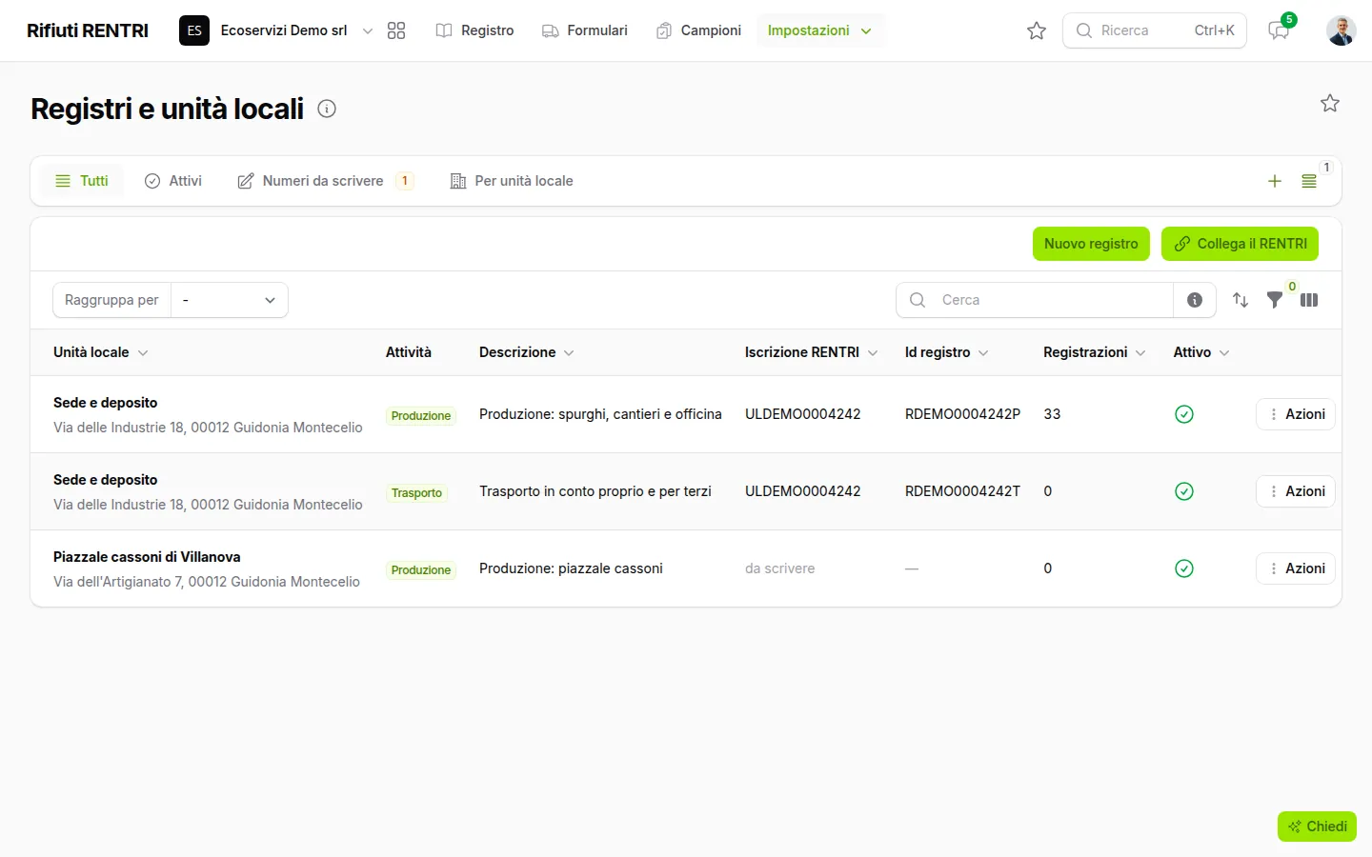Expand the Impostazioni menu
The height and width of the screenshot is (857, 1372).
(819, 30)
